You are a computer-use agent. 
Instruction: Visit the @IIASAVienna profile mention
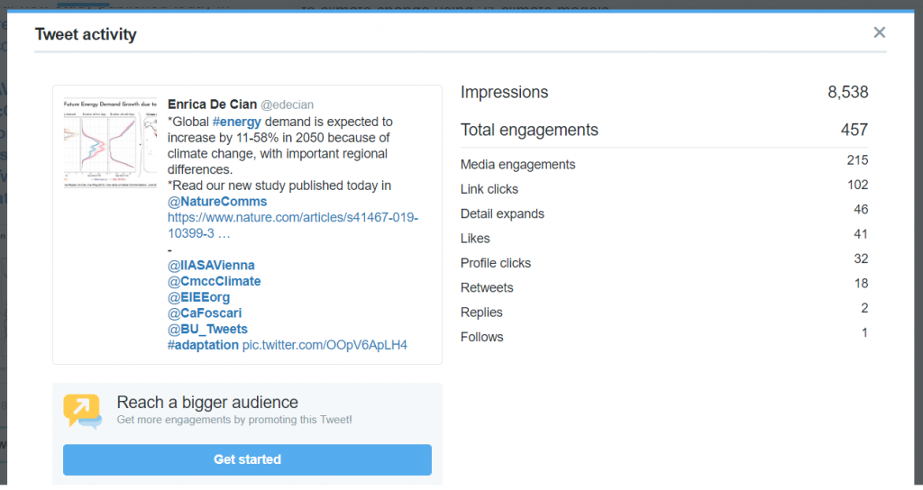pyautogui.click(x=211, y=266)
